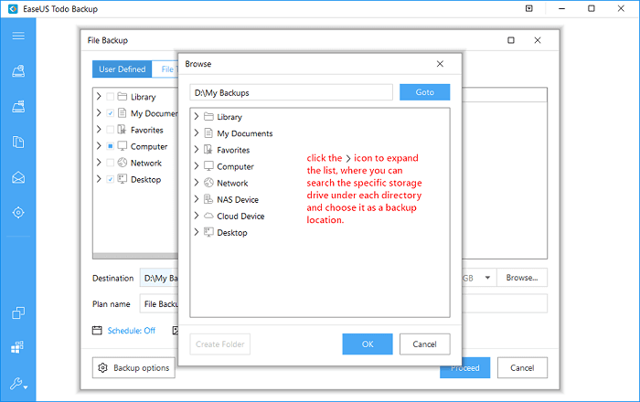
Task: Toggle the Favorites checkbox in File Backup
Action: coord(111,130)
